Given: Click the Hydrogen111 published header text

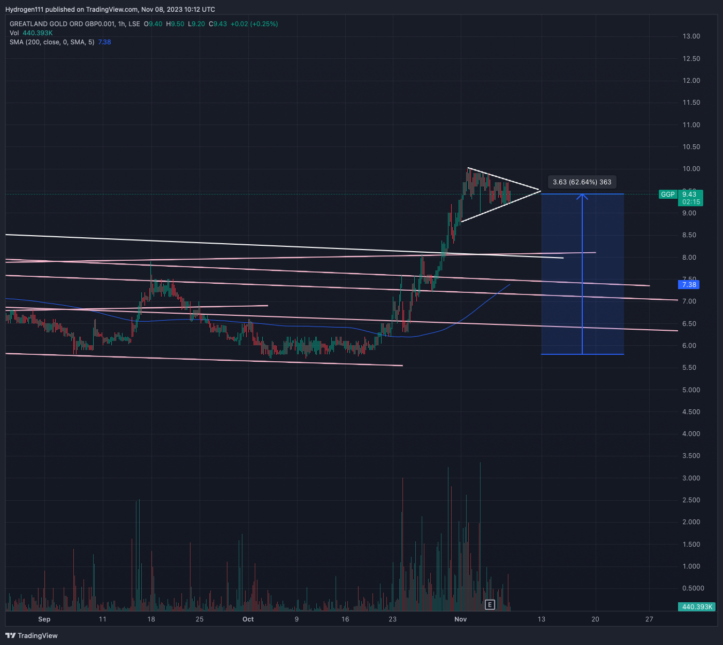Looking at the screenshot, I should click(x=110, y=10).
